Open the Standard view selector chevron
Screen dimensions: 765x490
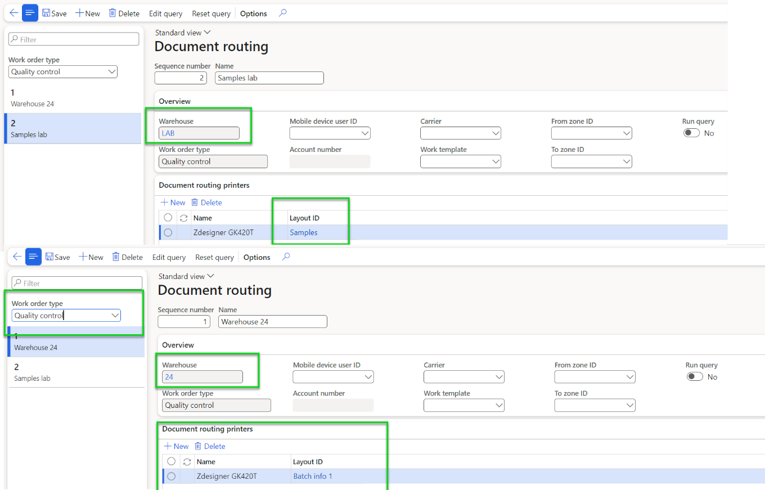[208, 32]
